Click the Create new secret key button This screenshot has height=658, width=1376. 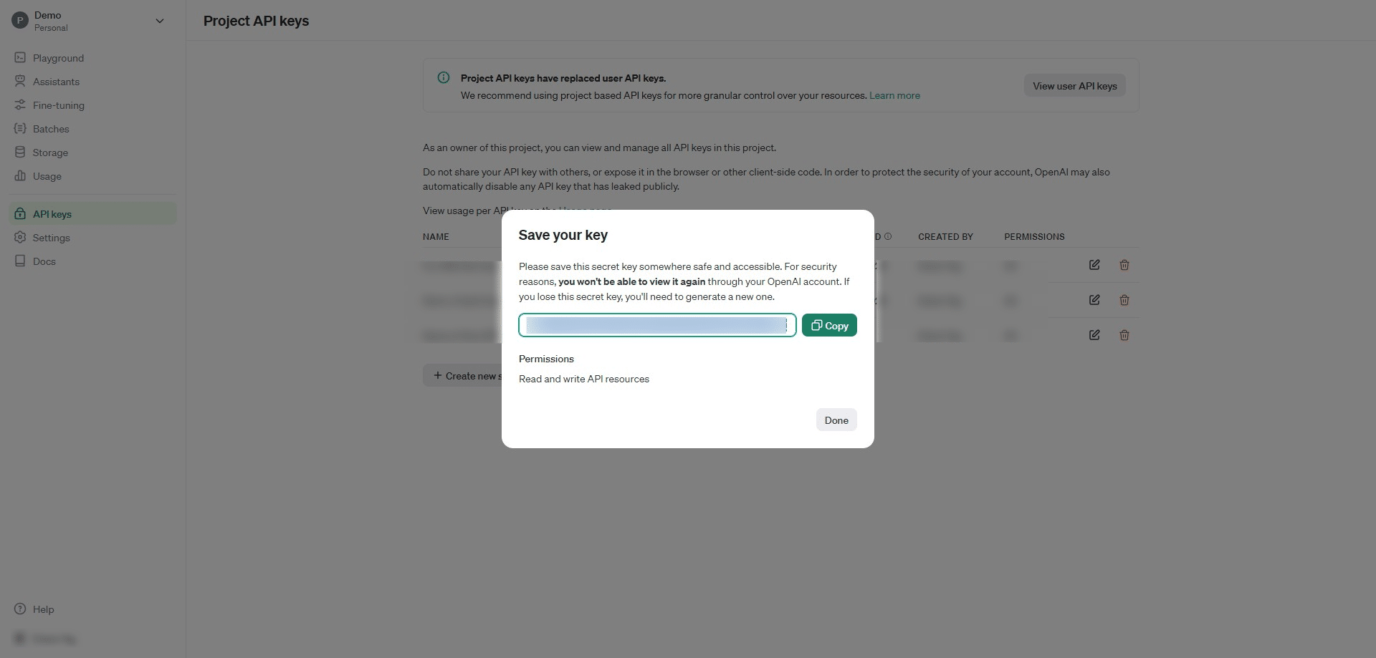pyautogui.click(x=463, y=376)
